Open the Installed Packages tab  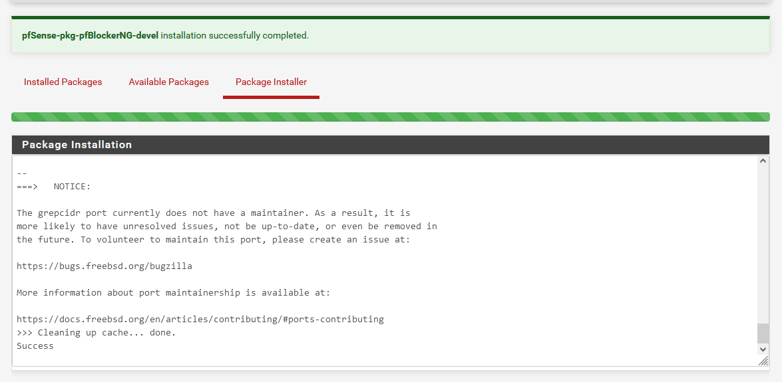click(x=63, y=82)
